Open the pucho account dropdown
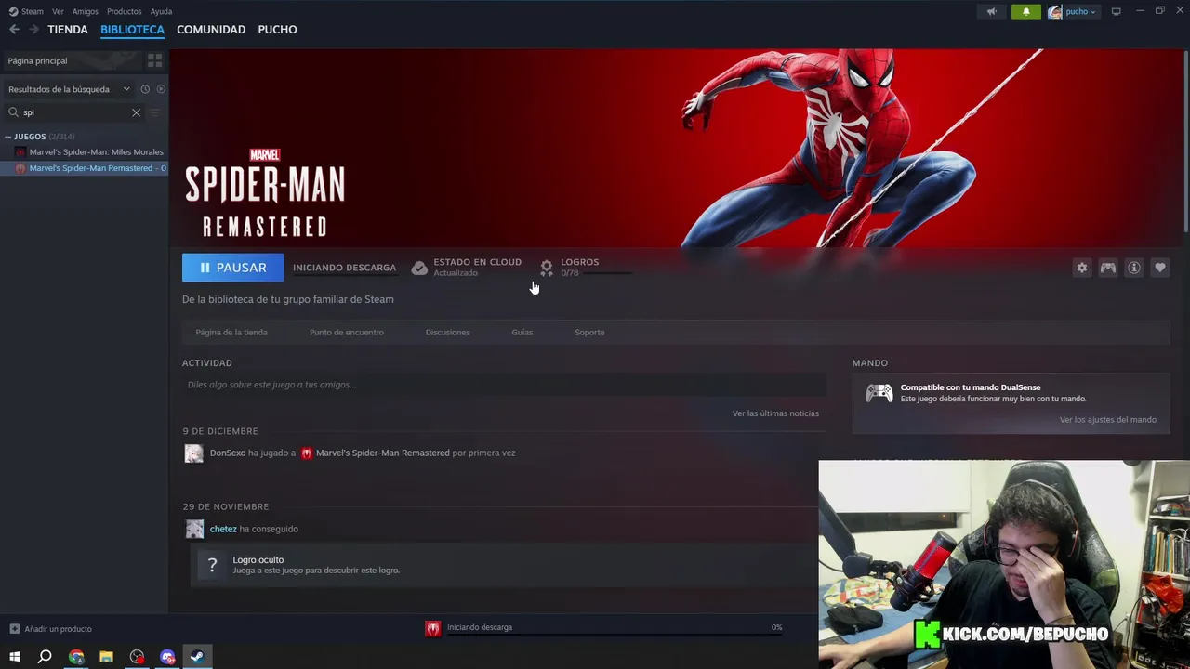This screenshot has height=669, width=1190. pyautogui.click(x=1073, y=11)
